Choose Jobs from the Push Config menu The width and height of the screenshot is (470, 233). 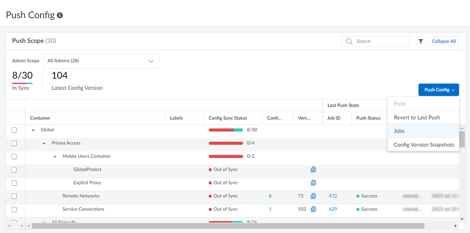[x=399, y=131]
